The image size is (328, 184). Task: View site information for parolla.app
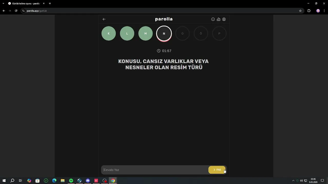(x=23, y=11)
